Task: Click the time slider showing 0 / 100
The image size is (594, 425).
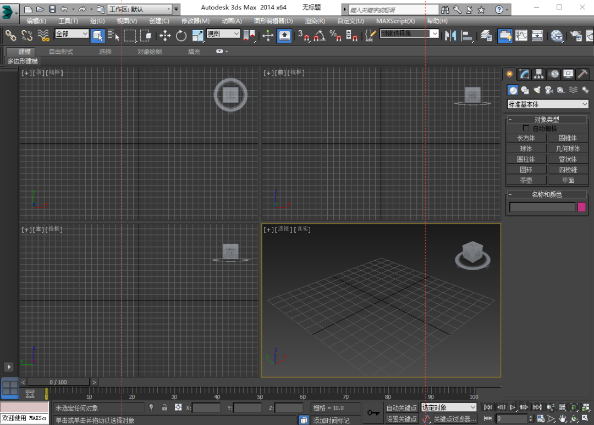Action: tap(58, 382)
